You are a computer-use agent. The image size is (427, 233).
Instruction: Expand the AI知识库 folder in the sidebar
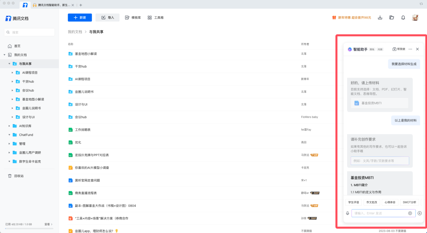(9, 126)
